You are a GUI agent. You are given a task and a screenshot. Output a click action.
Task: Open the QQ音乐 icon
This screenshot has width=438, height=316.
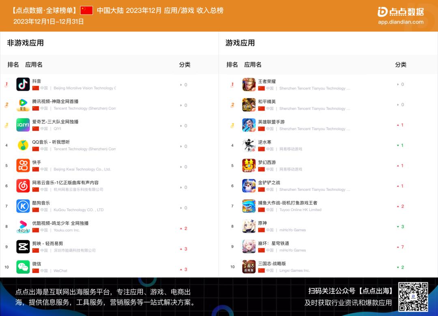point(23,146)
